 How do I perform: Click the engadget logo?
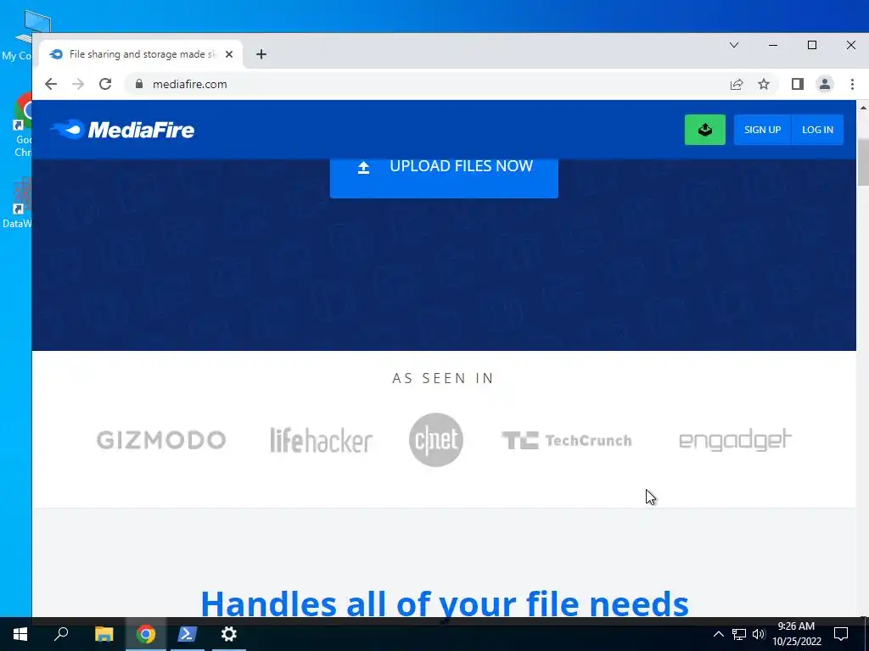[736, 440]
